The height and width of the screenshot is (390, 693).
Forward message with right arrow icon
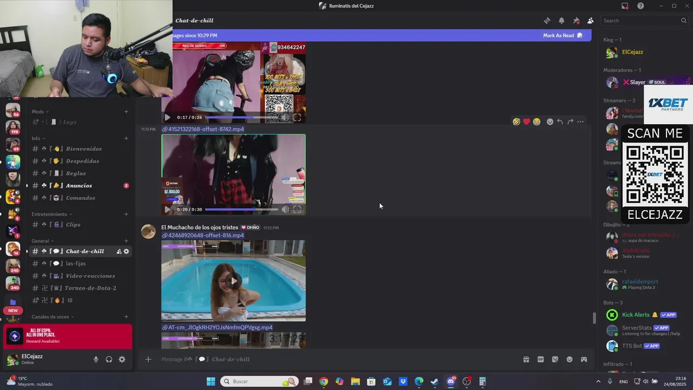tap(570, 122)
